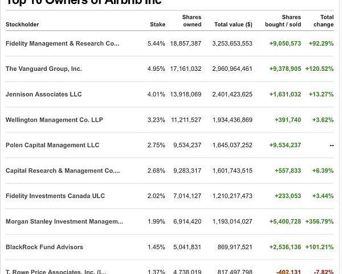Click T. Rowe Price Associates name

tap(55, 271)
